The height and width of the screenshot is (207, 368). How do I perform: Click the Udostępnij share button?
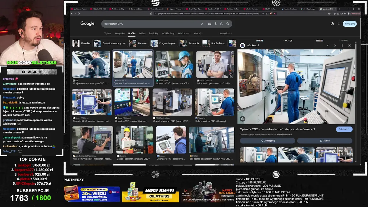tap(267, 141)
